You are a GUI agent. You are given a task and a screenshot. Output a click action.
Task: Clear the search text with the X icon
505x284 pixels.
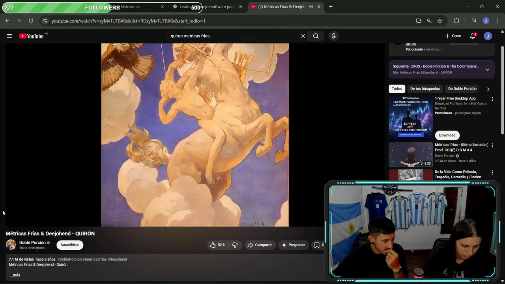point(303,36)
